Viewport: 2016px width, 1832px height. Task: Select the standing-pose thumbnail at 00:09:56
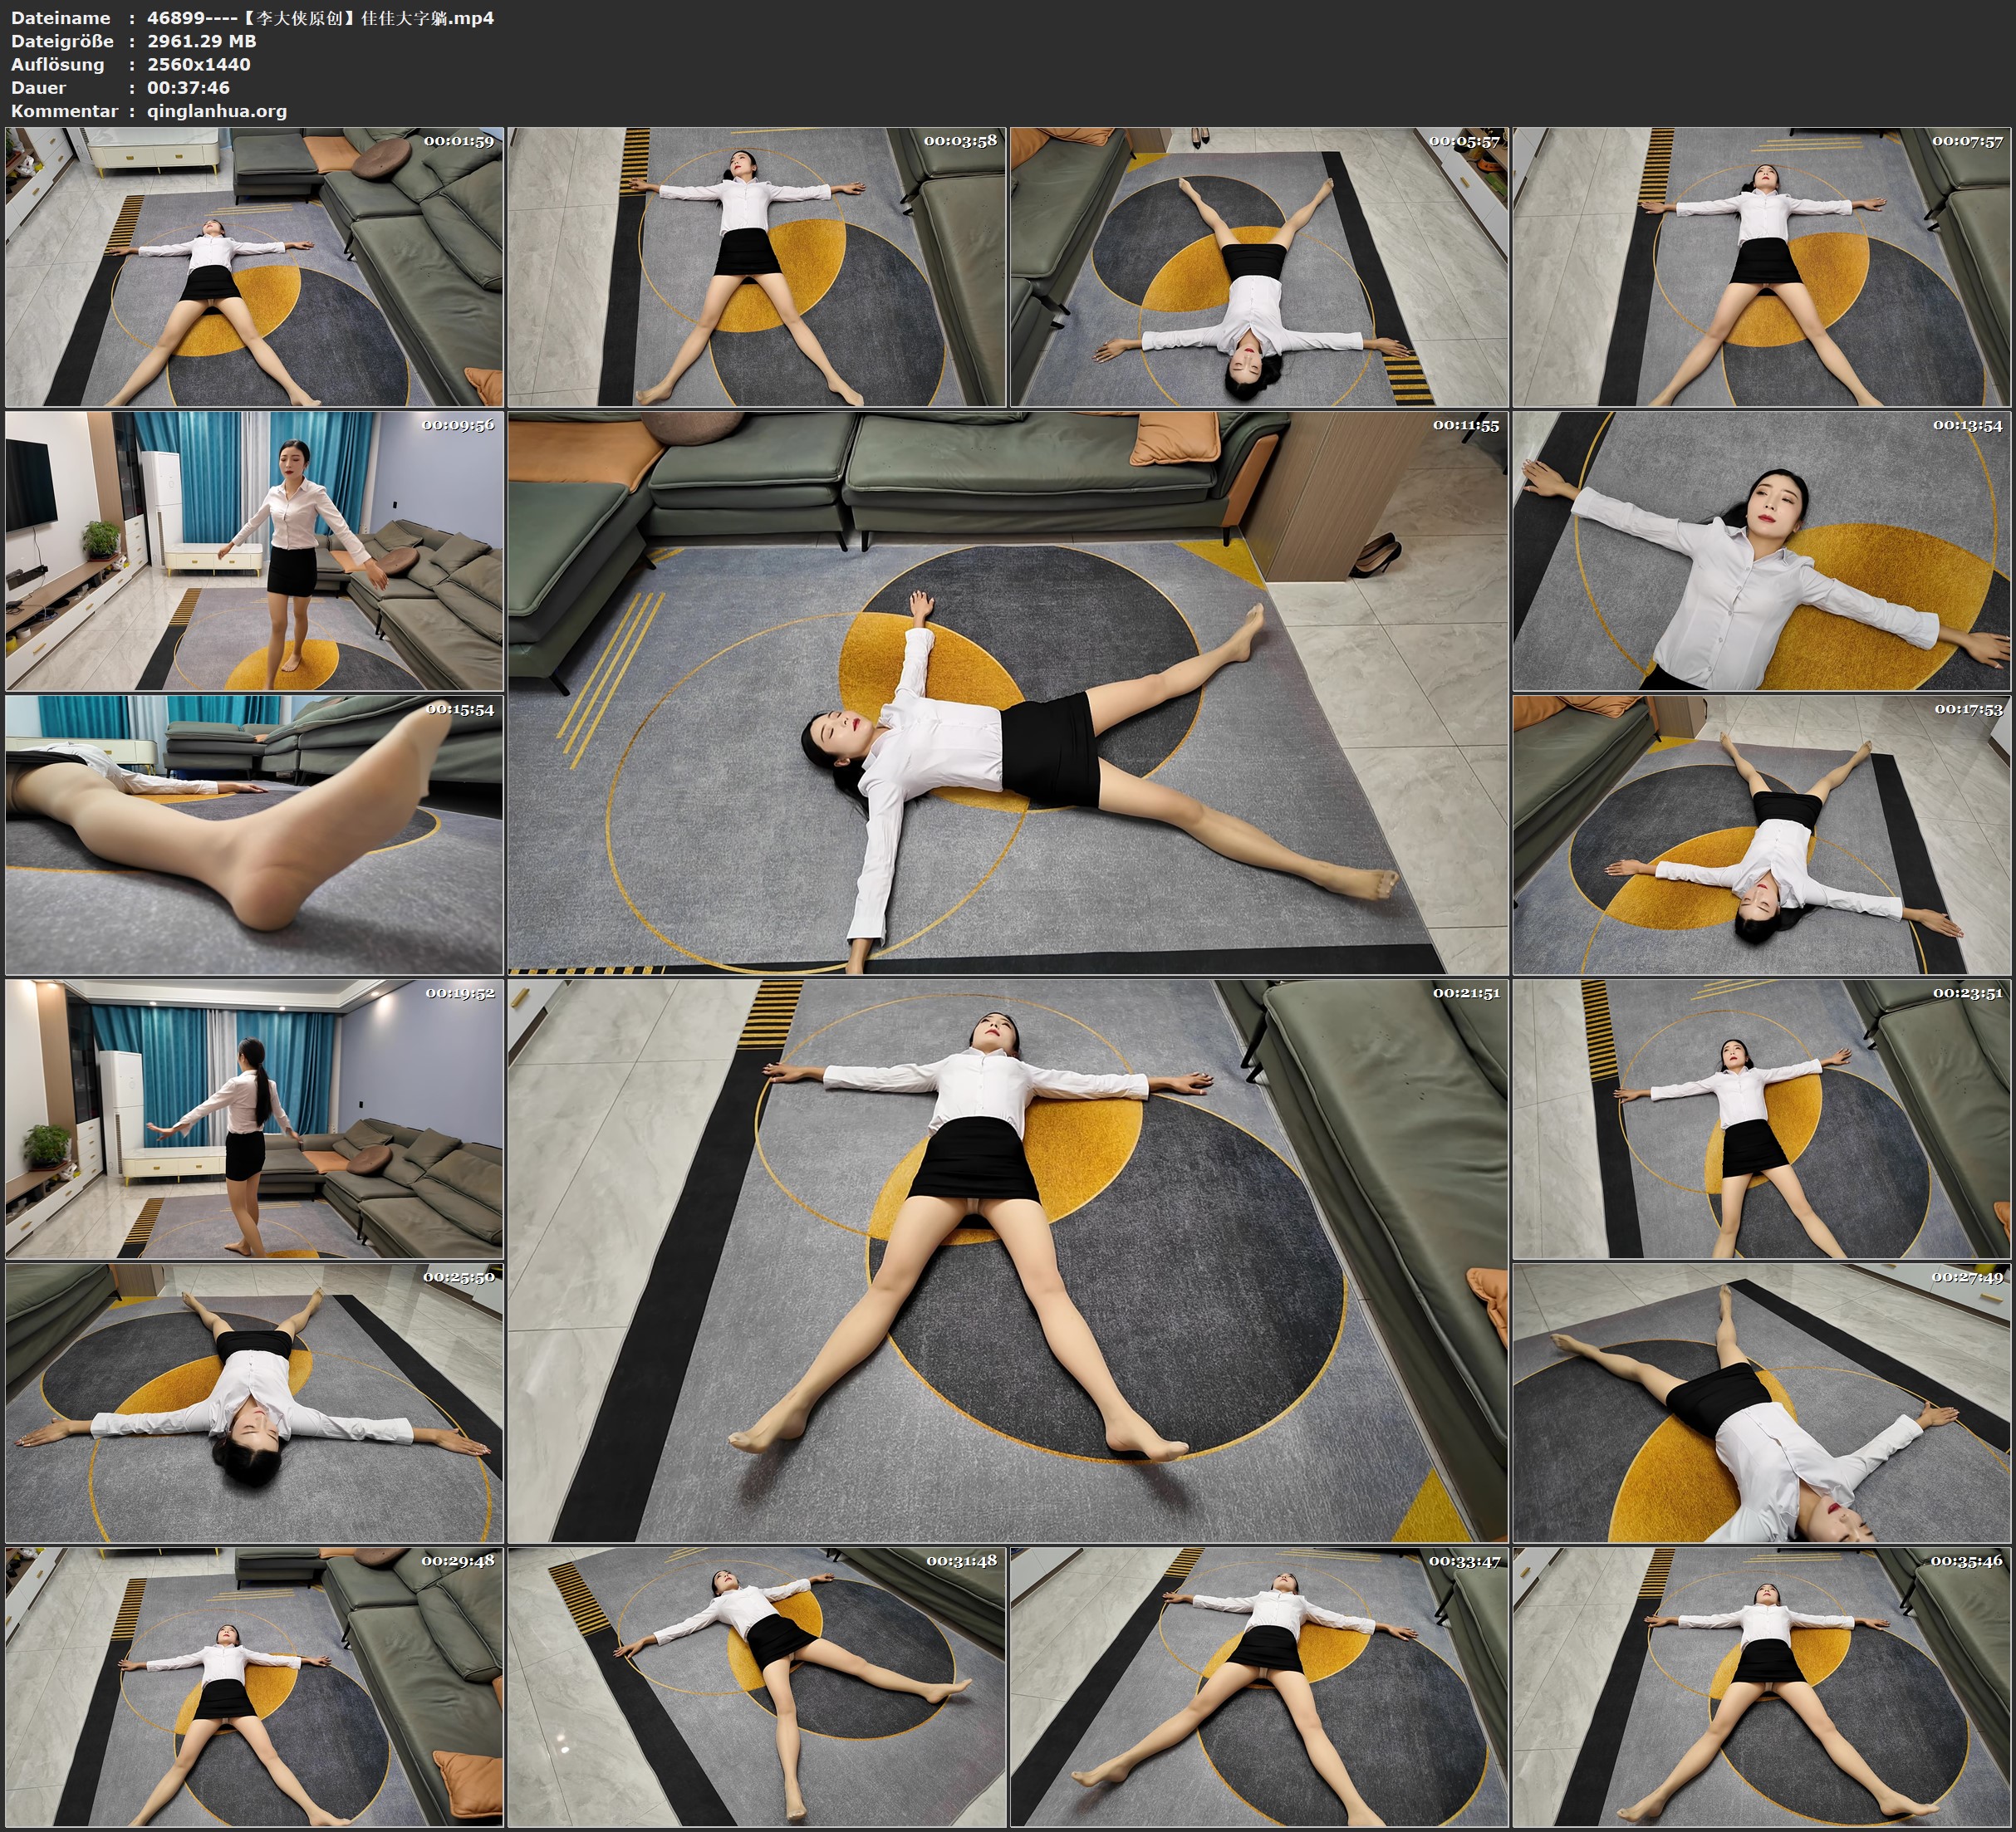pyautogui.click(x=254, y=551)
